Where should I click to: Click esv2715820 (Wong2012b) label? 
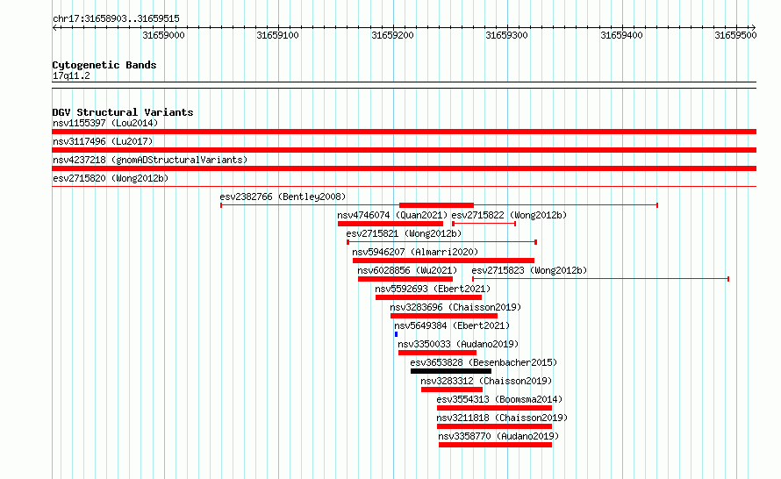111,178
